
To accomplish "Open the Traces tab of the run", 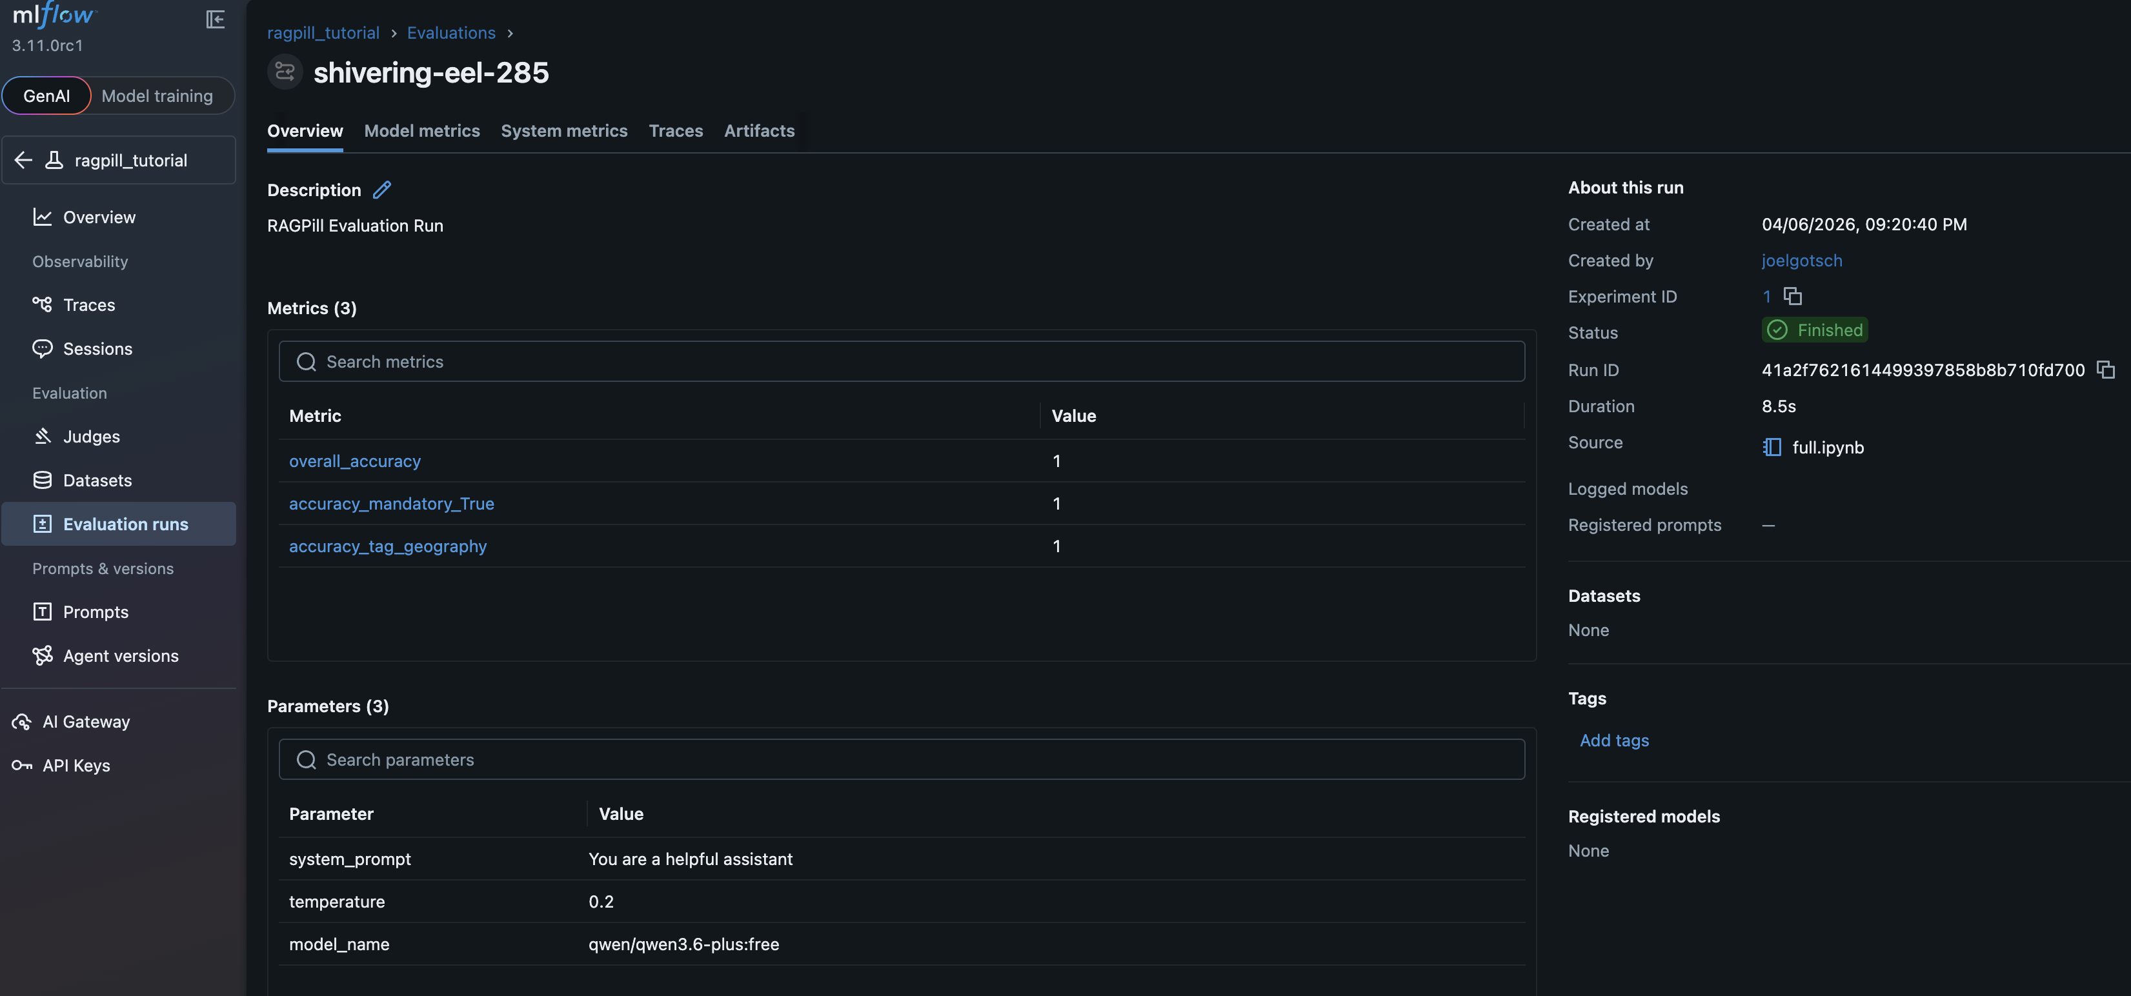I will pyautogui.click(x=675, y=130).
